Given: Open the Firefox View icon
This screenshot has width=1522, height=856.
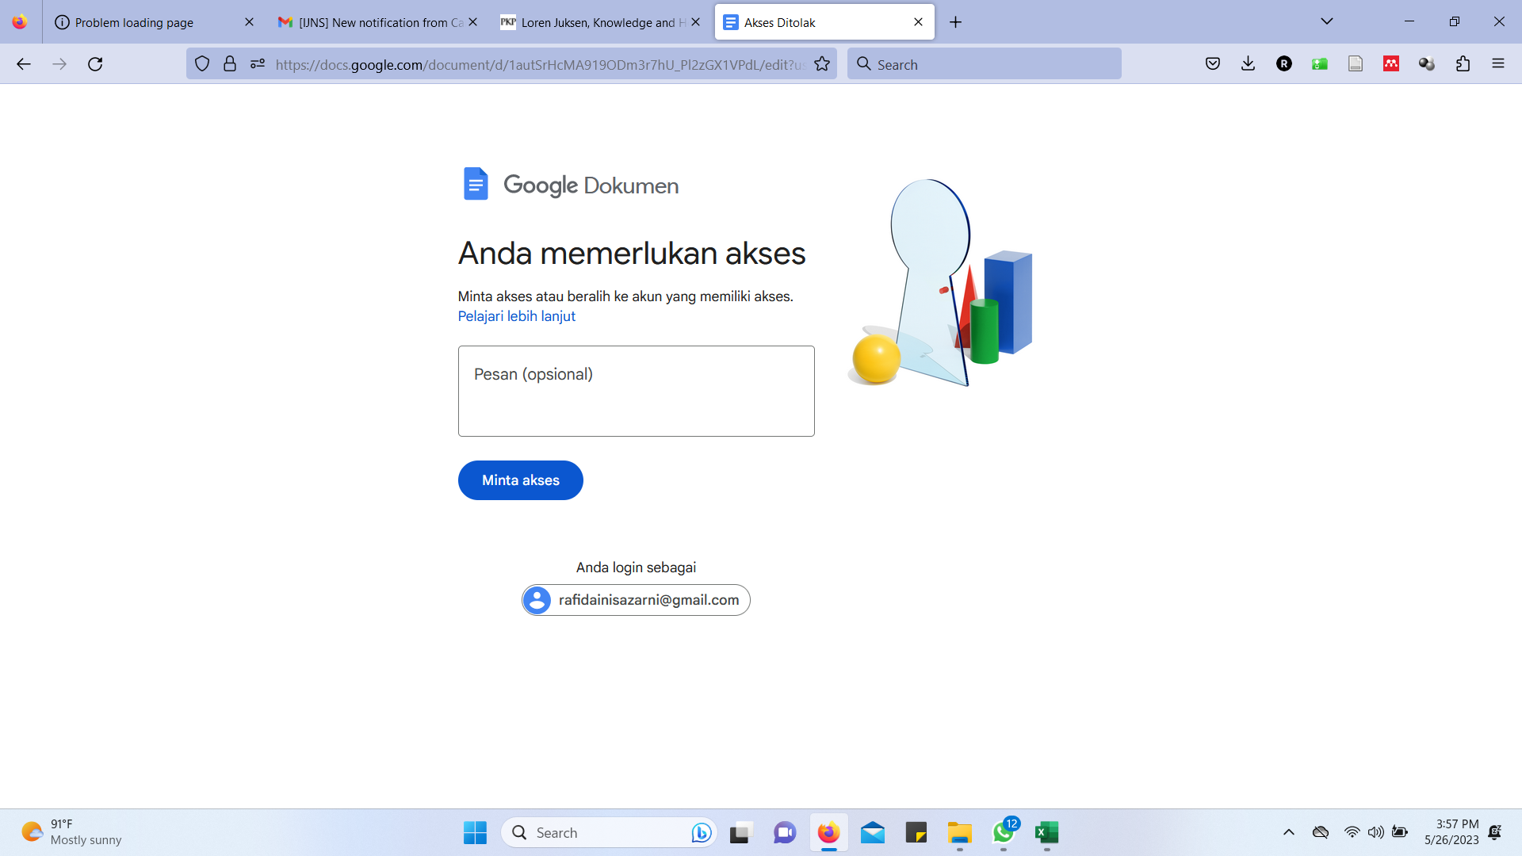Looking at the screenshot, I should pyautogui.click(x=20, y=22).
